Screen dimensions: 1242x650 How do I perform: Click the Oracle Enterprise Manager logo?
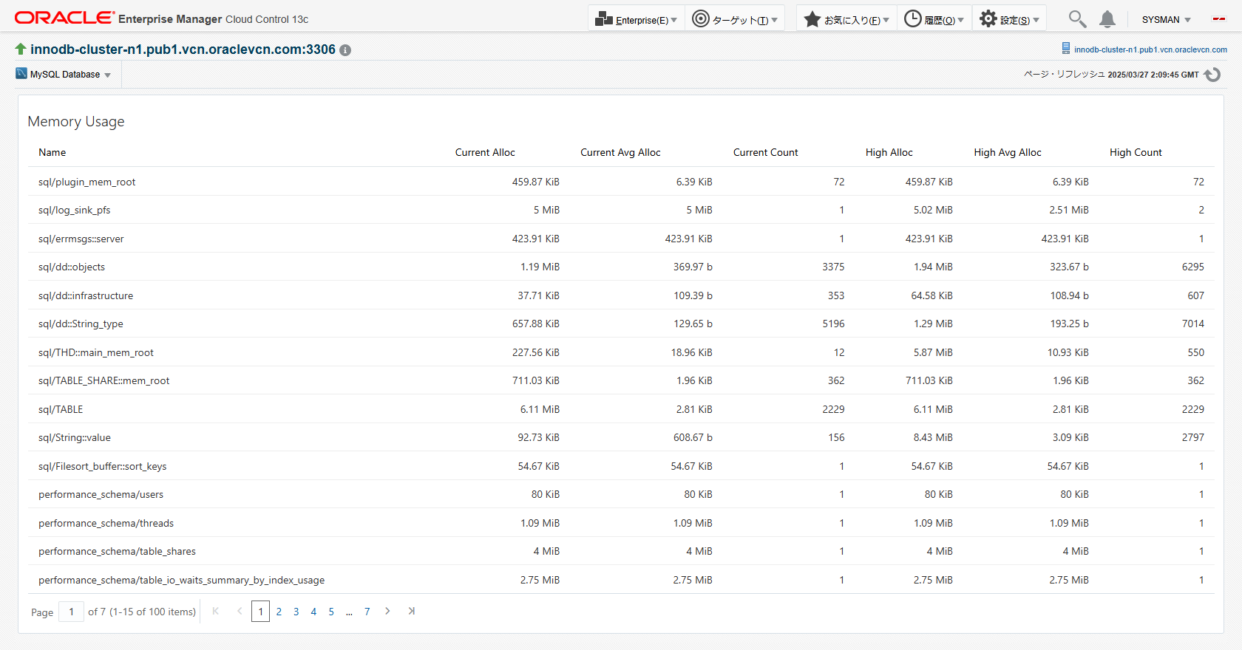(x=161, y=18)
